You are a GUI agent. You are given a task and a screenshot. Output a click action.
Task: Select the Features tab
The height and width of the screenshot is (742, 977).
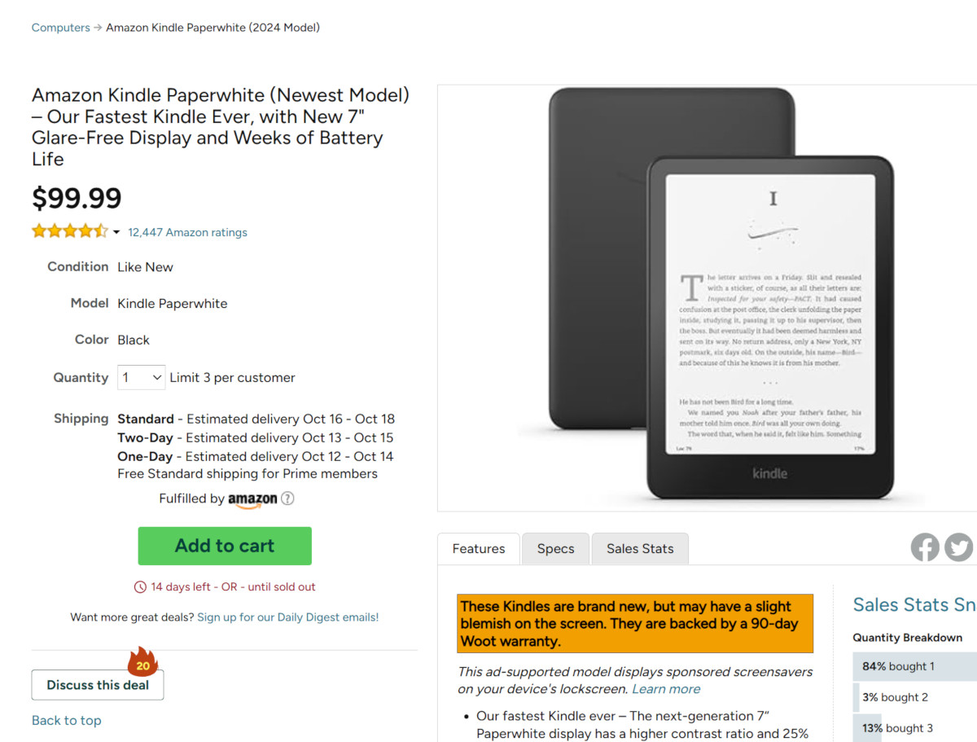pos(479,549)
